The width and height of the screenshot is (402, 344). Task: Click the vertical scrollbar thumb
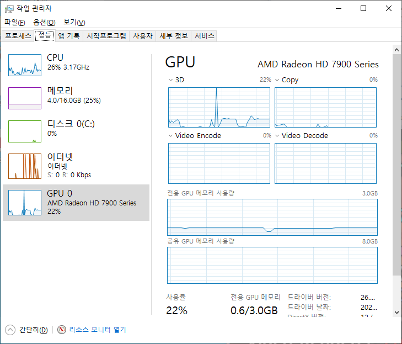point(396,165)
